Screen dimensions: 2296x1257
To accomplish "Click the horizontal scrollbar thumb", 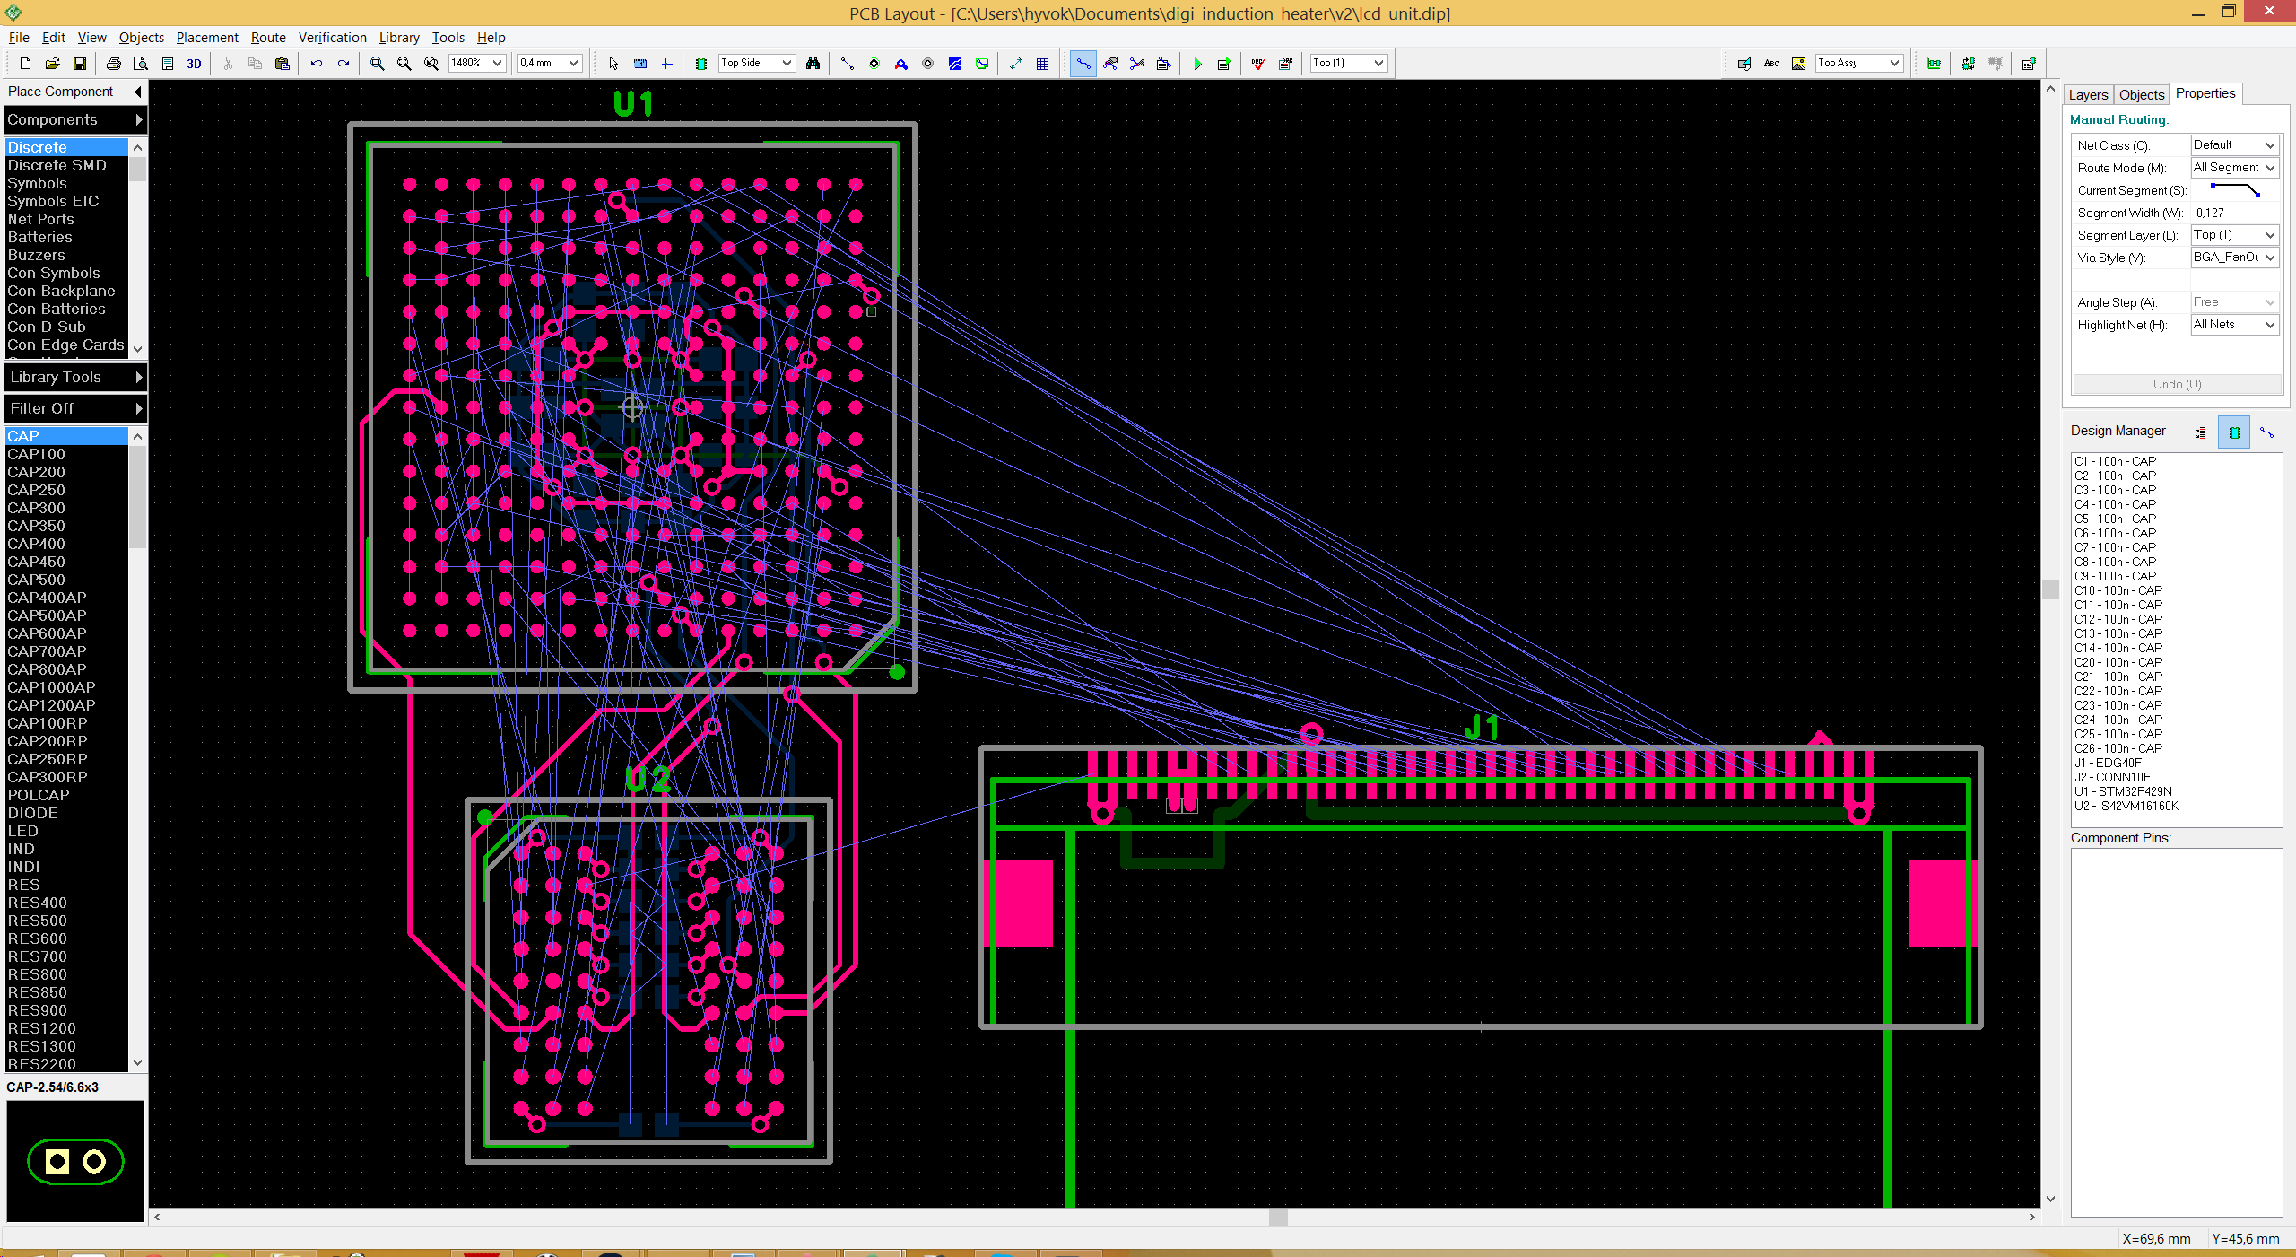I will pos(1279,1218).
